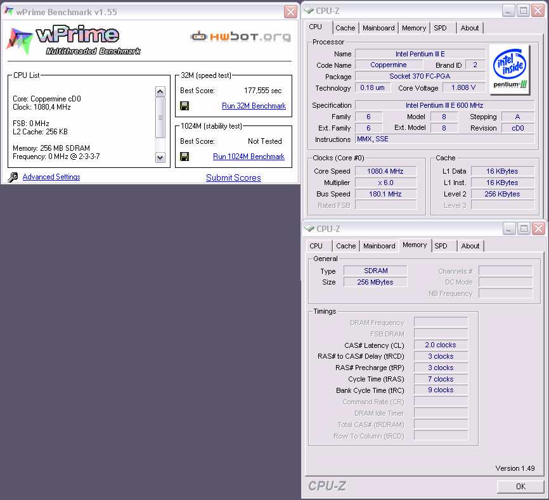This screenshot has height=500, width=549.
Task: Maximize the top CPU-Z window
Action: pos(523,11)
